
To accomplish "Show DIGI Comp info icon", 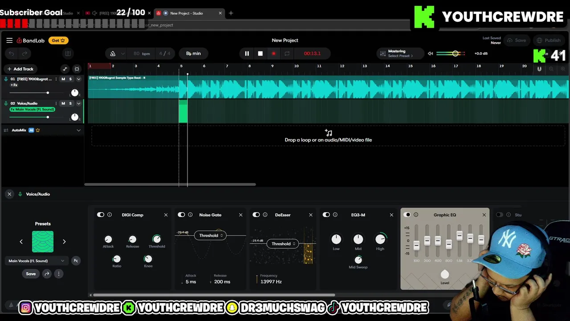I will (110, 215).
